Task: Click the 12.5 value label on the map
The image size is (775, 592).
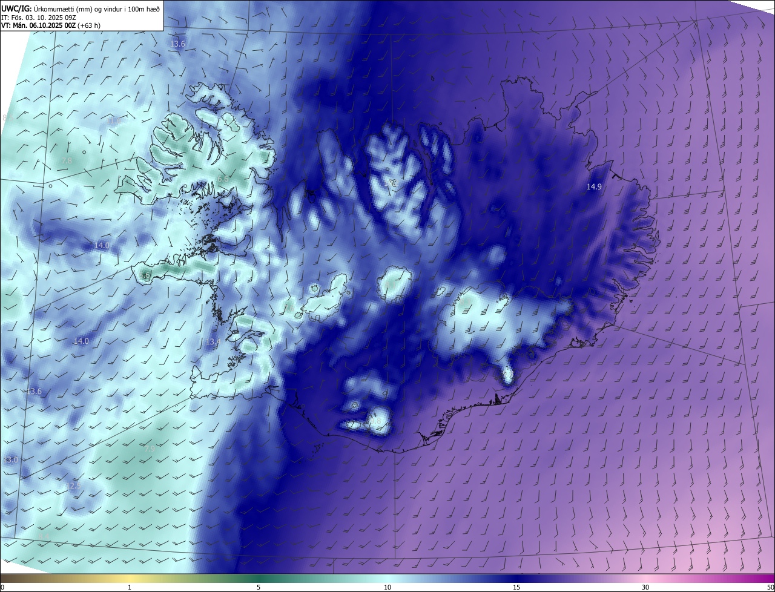Action: pyautogui.click(x=73, y=486)
